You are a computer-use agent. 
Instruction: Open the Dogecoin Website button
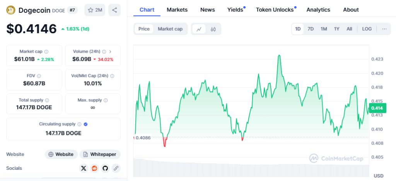[x=61, y=154]
